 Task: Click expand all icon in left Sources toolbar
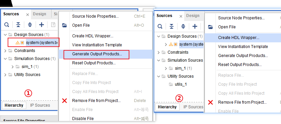click(30, 25)
